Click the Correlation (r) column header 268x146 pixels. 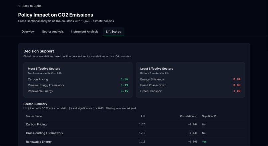(x=188, y=116)
